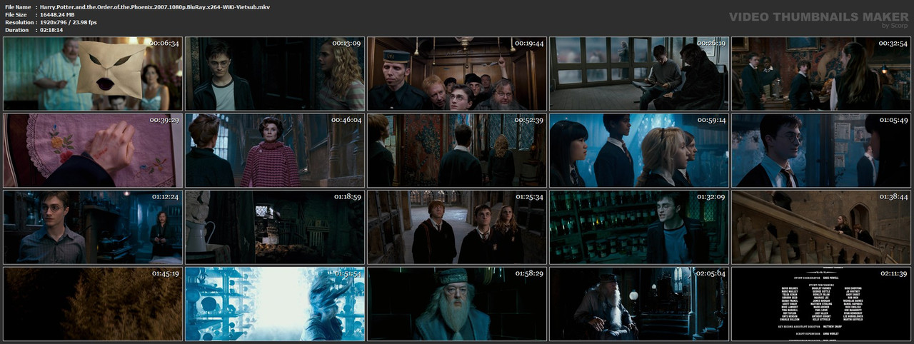Select the thumbnail stamped 00:13:09
The image size is (914, 344).
click(275, 74)
